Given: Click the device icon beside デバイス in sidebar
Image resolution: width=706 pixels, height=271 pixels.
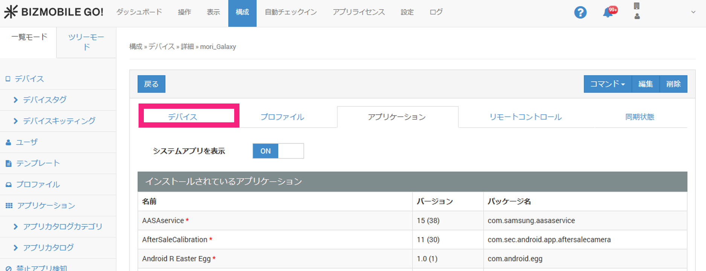Looking at the screenshot, I should click(8, 79).
